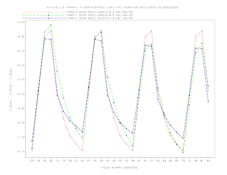Click the 60 forecast hour label
The image size is (227, 175).
[x=158, y=161]
